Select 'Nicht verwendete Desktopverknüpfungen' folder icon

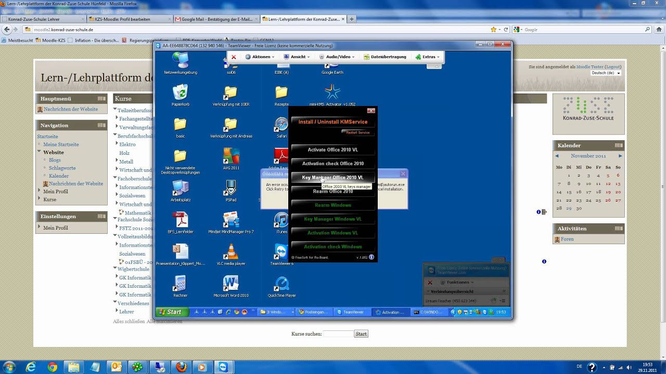pyautogui.click(x=180, y=156)
